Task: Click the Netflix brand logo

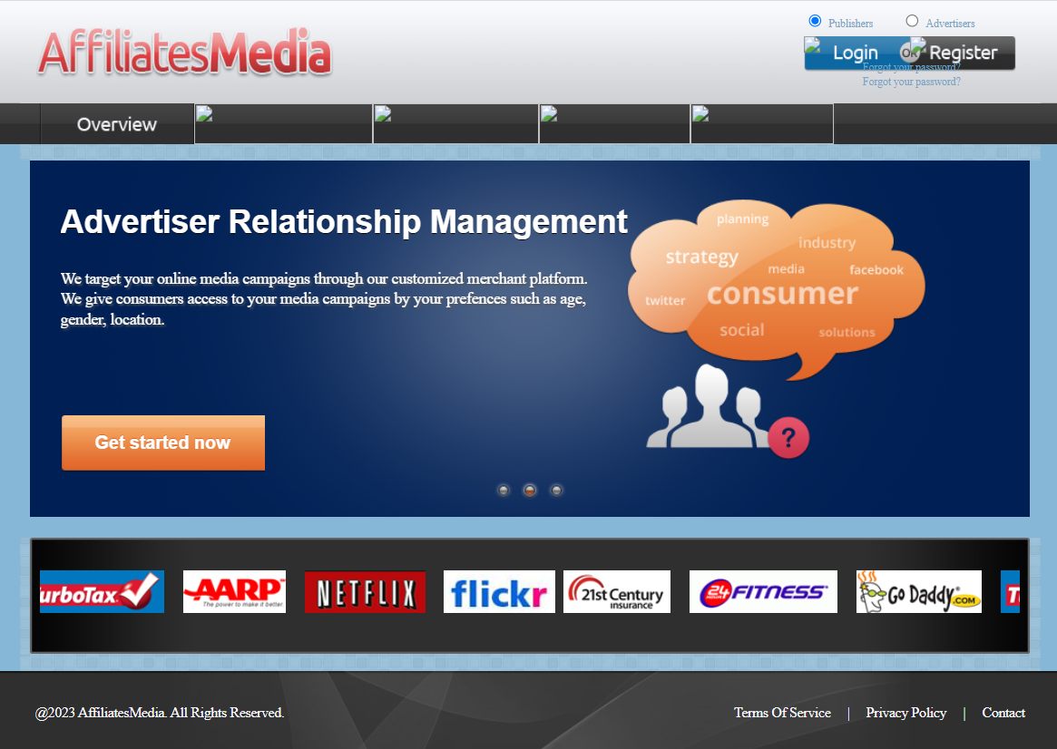Action: pyautogui.click(x=365, y=591)
